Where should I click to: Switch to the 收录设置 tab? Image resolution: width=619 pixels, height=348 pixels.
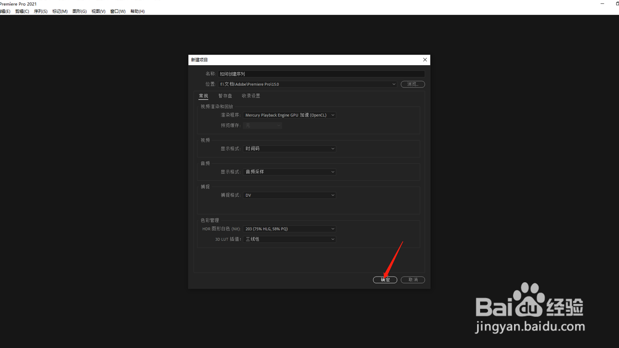click(x=251, y=96)
